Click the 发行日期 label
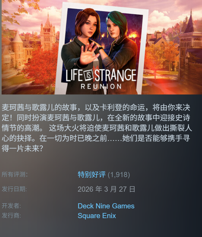This screenshot has width=202, height=237. [14, 189]
